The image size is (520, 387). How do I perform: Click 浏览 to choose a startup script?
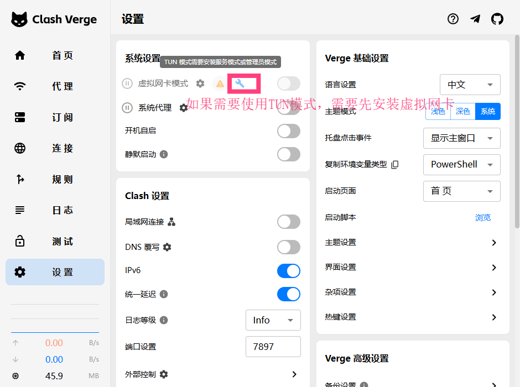[x=482, y=217]
